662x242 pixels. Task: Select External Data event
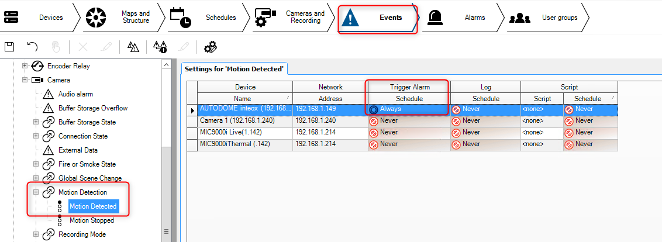78,150
